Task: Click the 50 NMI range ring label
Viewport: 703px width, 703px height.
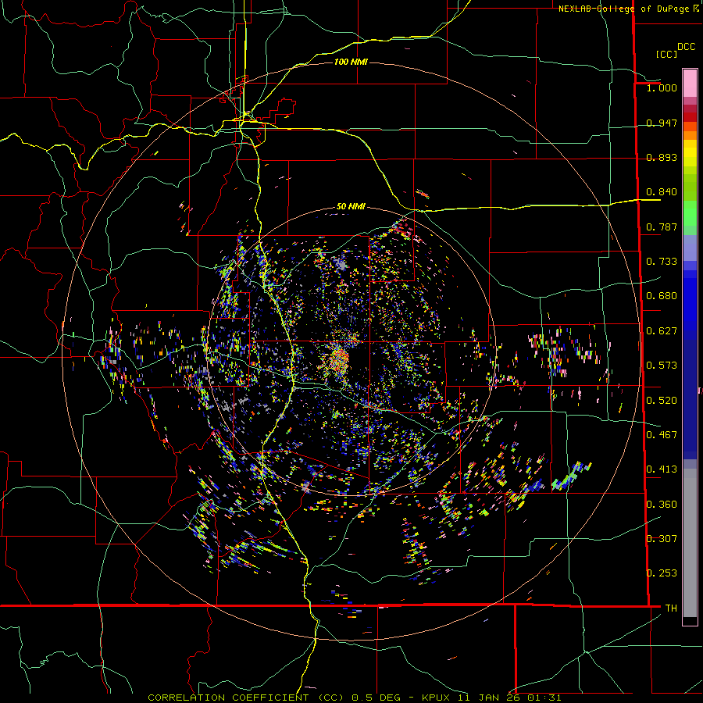Action: (x=351, y=207)
